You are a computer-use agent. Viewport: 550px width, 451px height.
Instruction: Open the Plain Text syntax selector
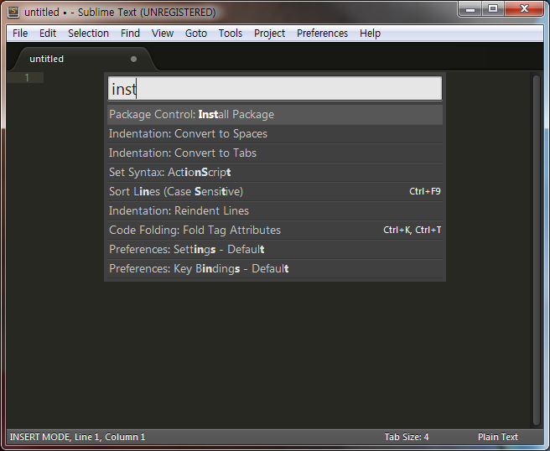point(498,437)
